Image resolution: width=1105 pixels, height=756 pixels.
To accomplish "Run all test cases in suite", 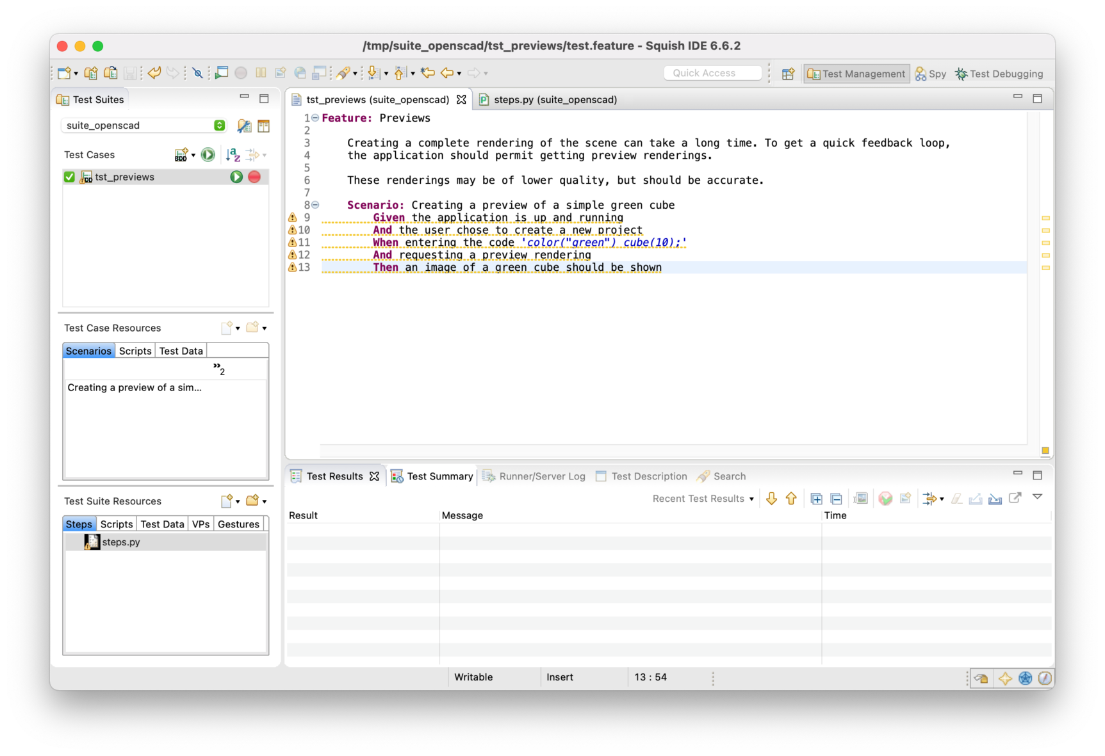I will [208, 155].
